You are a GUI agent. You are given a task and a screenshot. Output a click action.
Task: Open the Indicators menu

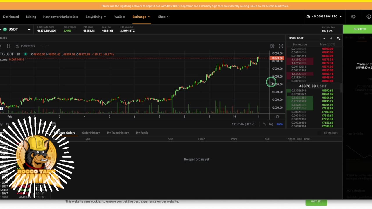point(25,46)
